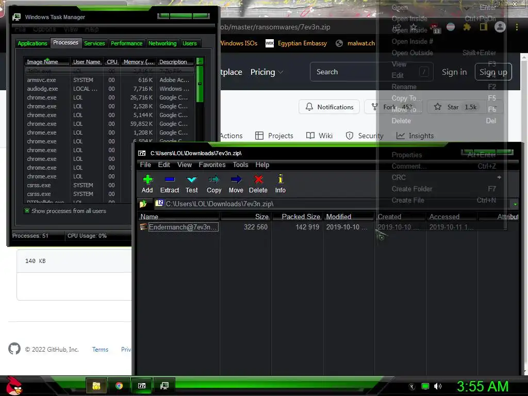Click the Info icon in 7-Zip toolbar

pyautogui.click(x=280, y=184)
